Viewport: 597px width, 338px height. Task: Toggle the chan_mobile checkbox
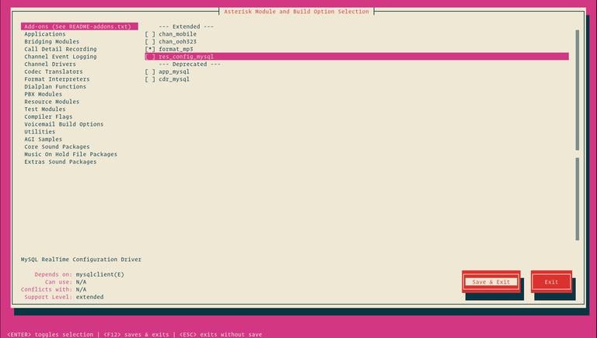150,34
